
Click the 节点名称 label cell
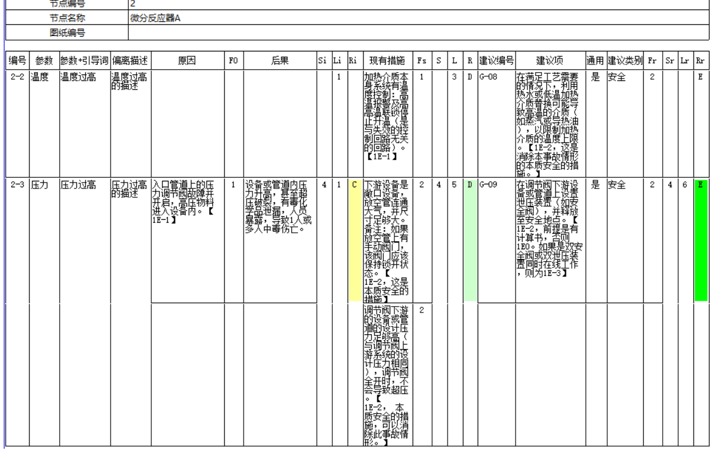pos(66,18)
